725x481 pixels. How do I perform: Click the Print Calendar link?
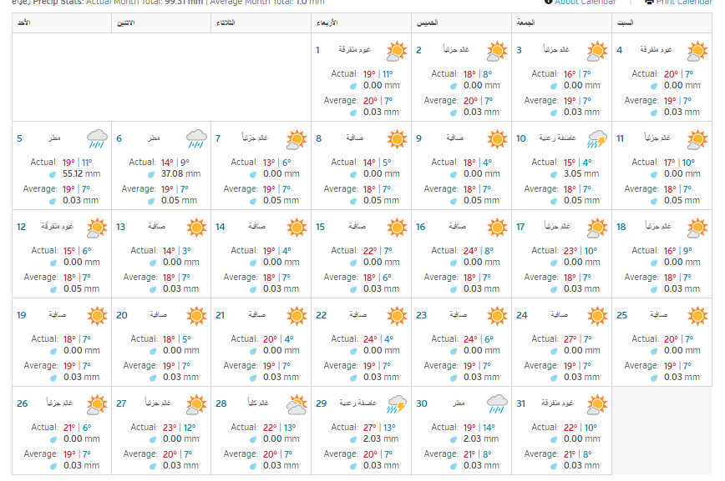click(x=684, y=3)
